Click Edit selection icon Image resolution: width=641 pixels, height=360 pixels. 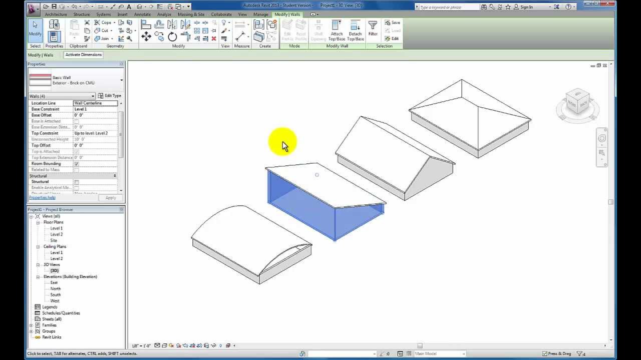pos(392,38)
